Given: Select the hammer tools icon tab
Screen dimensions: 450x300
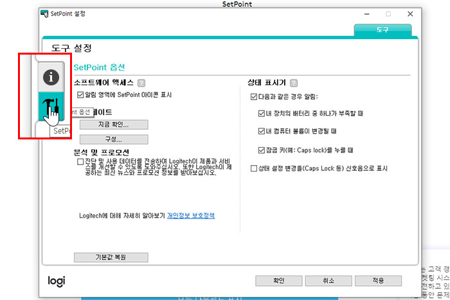Looking at the screenshot, I should point(51,107).
